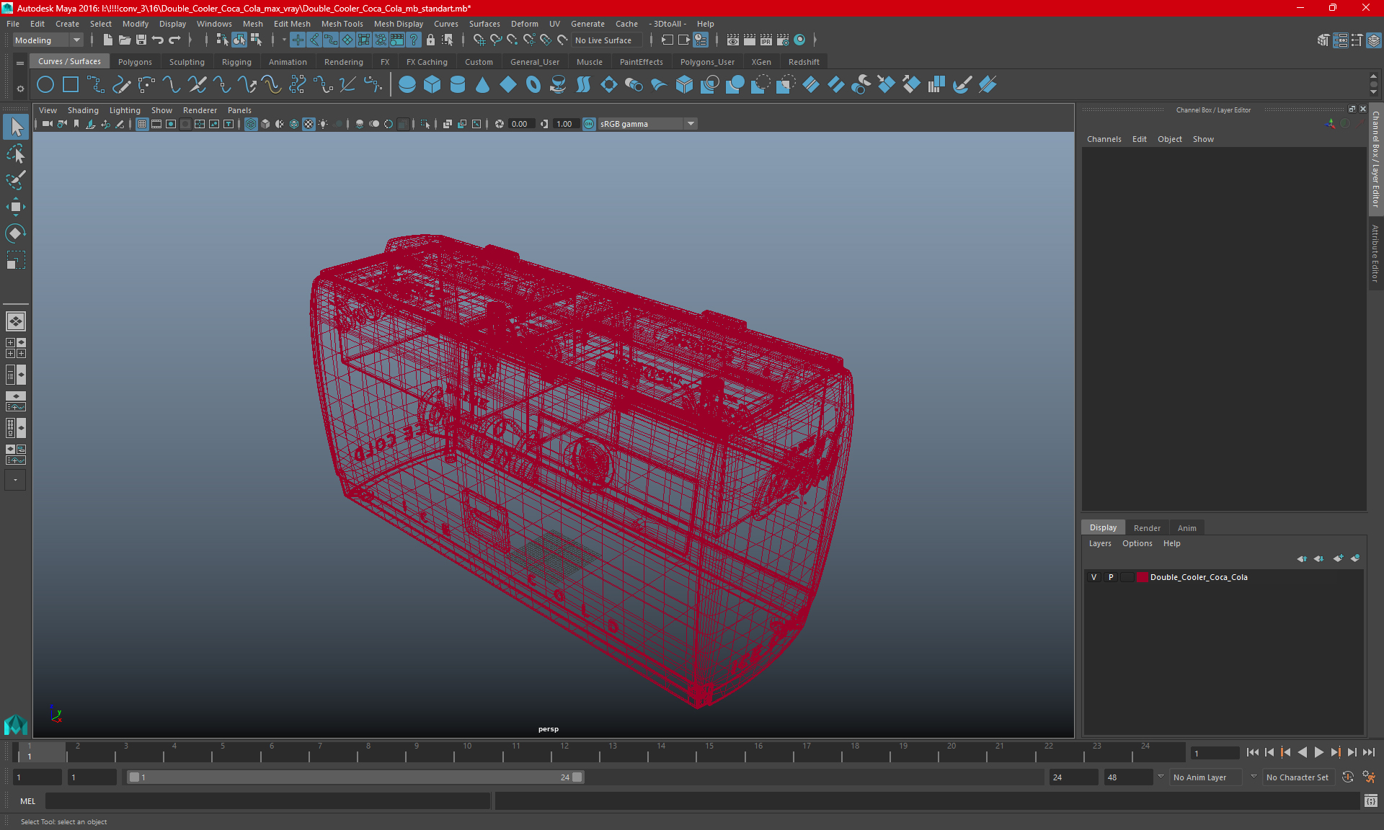Click the time range slider bar
1384x830 pixels.
(x=355, y=777)
